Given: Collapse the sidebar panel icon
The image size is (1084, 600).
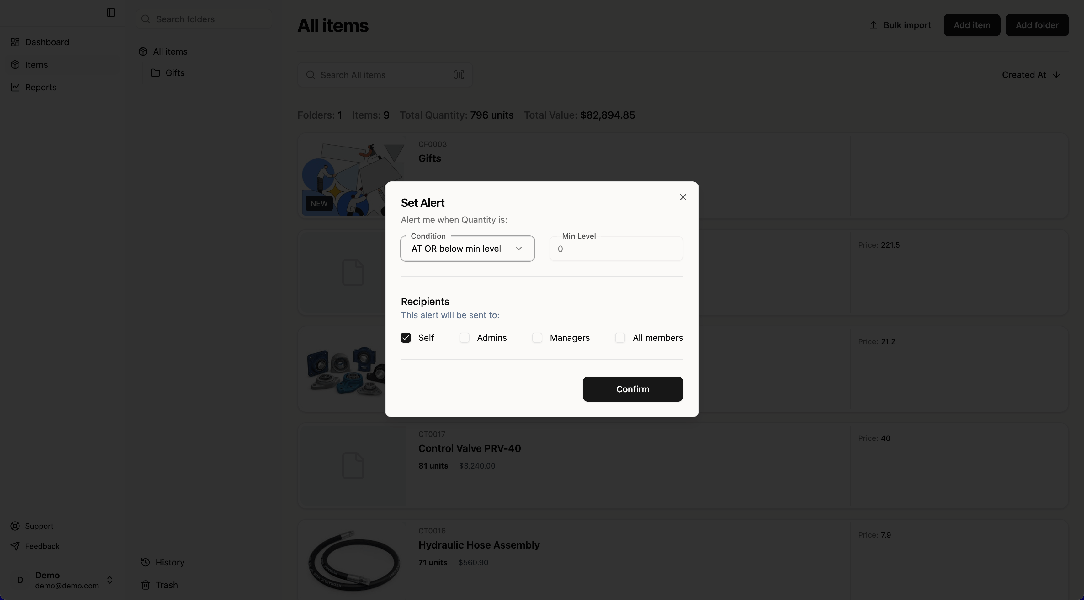Looking at the screenshot, I should coord(111,13).
